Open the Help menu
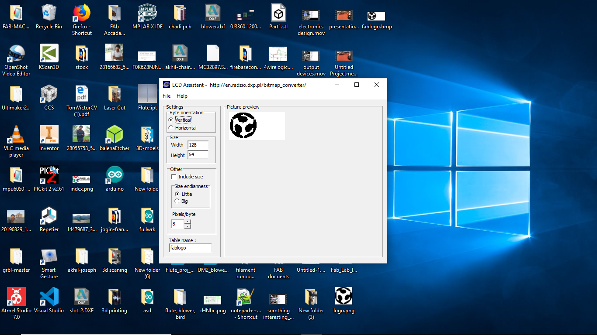 coord(182,96)
